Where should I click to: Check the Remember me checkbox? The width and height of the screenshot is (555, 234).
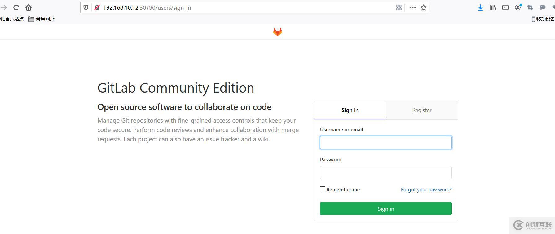pyautogui.click(x=323, y=189)
